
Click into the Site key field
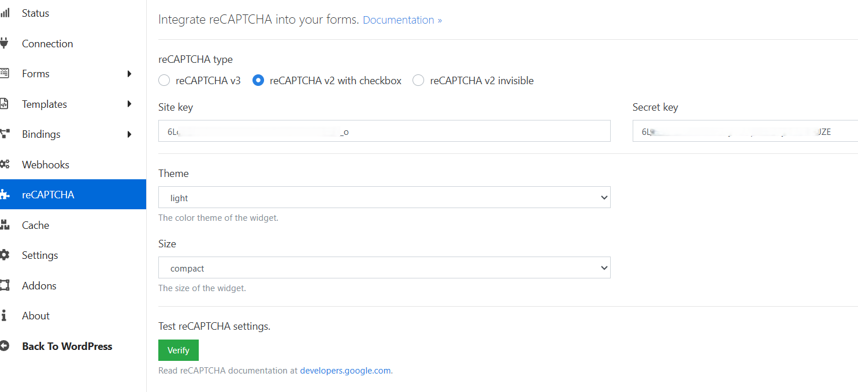tap(384, 131)
